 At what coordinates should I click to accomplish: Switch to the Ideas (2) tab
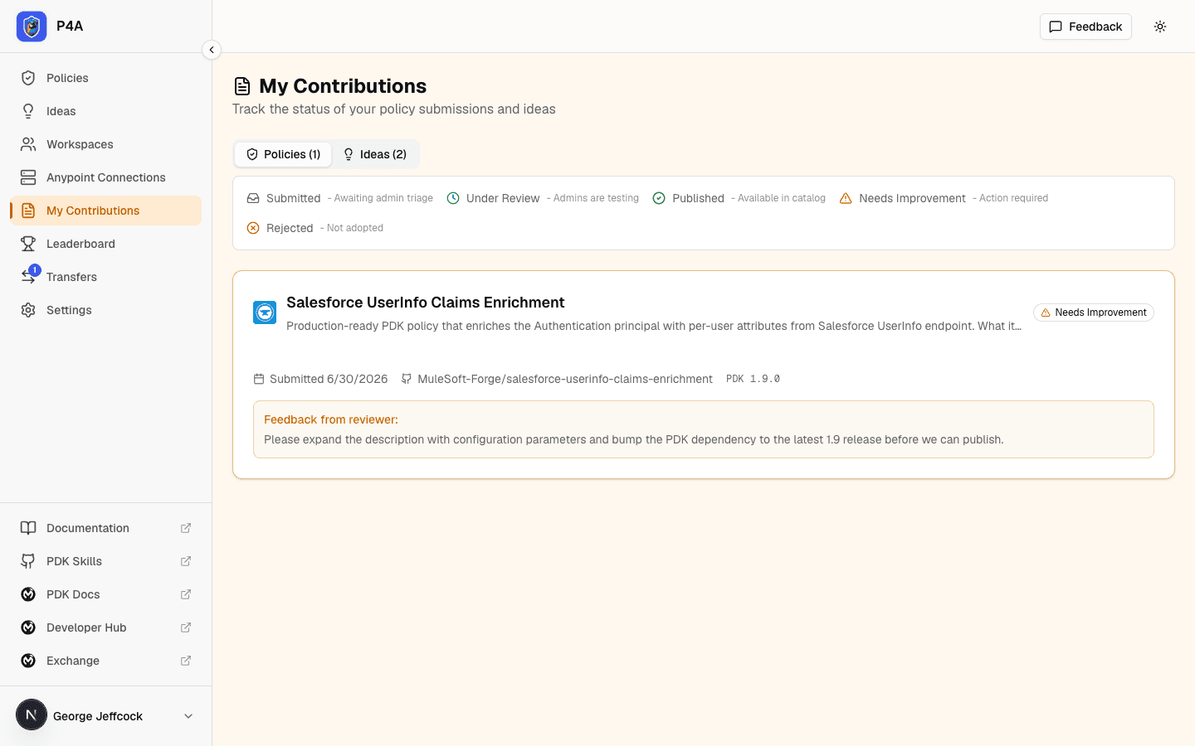coord(375,154)
